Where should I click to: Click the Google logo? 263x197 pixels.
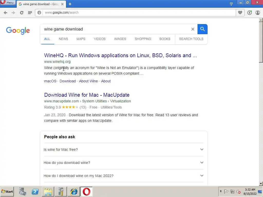point(18,31)
